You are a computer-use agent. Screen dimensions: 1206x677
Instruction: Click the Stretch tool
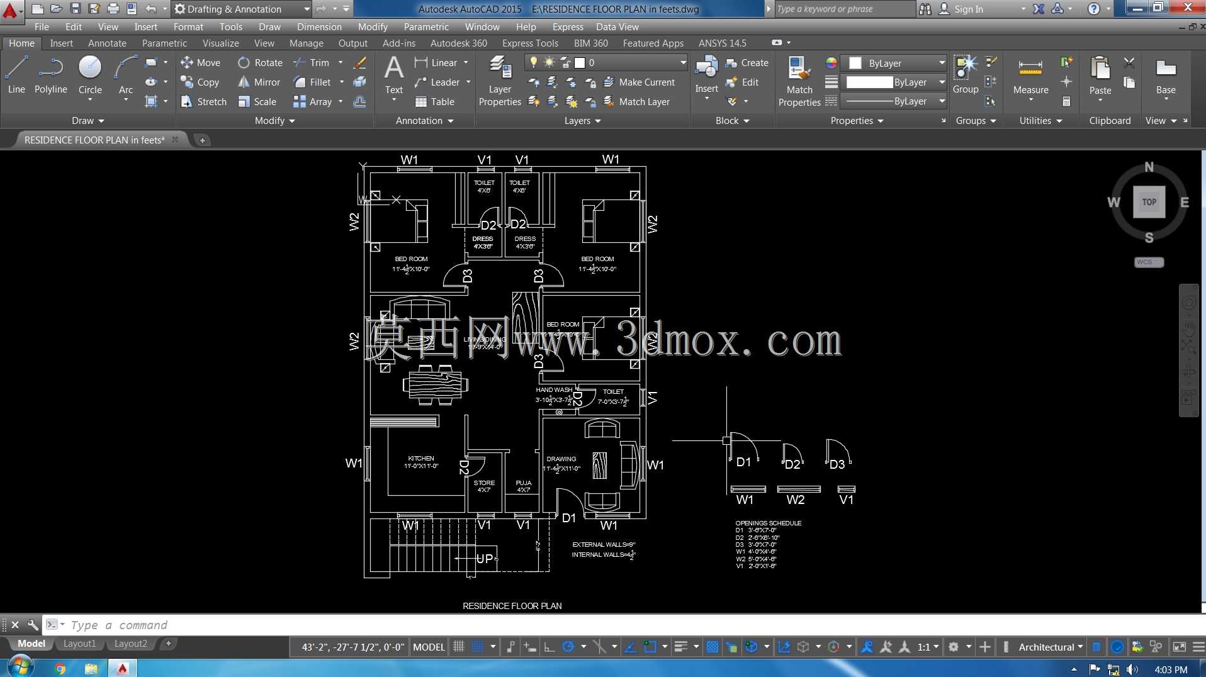203,102
